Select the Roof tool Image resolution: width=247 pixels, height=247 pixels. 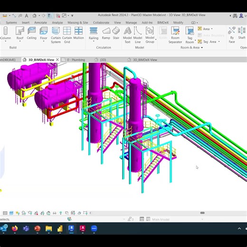[20, 34]
